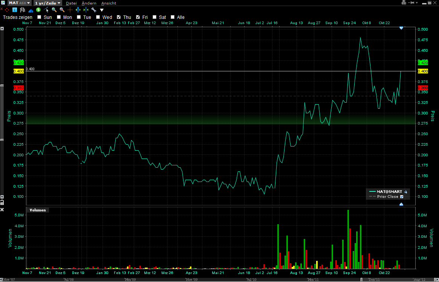Zoom in with the plus magnifier
Screen dimensions: 439x282
(x=54, y=10)
